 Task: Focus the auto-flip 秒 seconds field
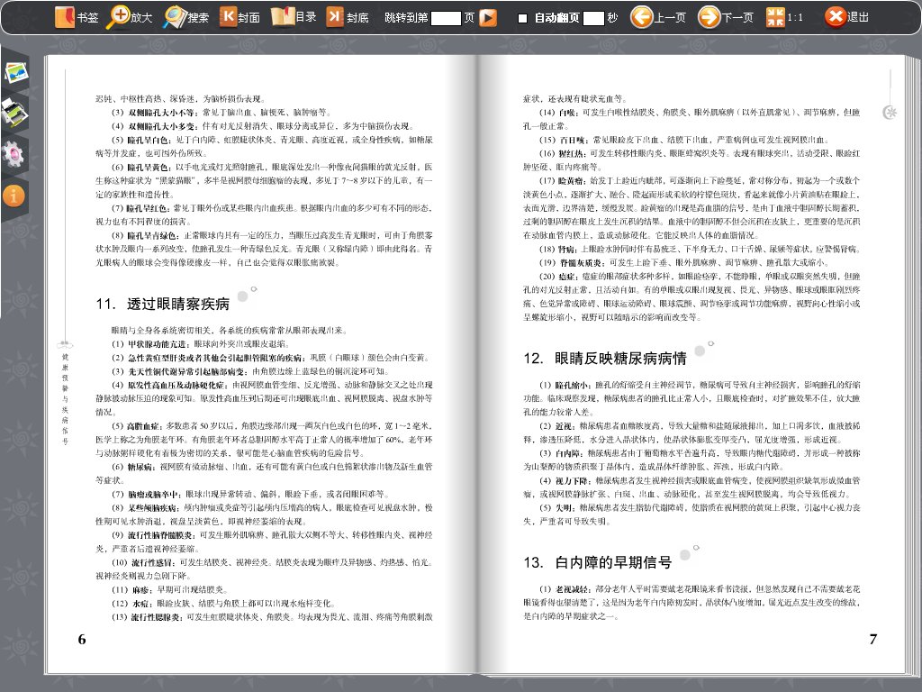[x=593, y=18]
